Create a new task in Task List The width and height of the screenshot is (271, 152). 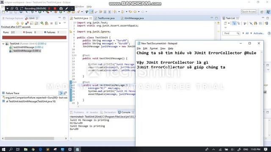pyautogui.click(x=225, y=23)
